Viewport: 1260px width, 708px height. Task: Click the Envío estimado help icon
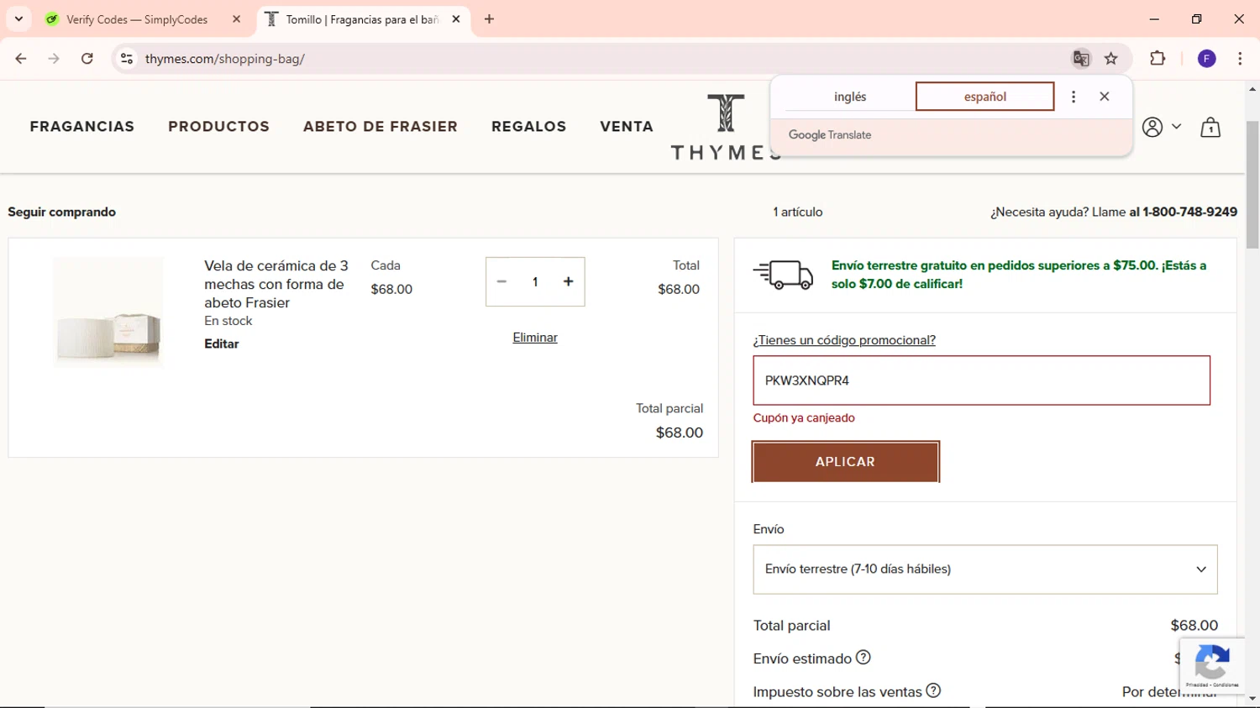click(x=864, y=658)
